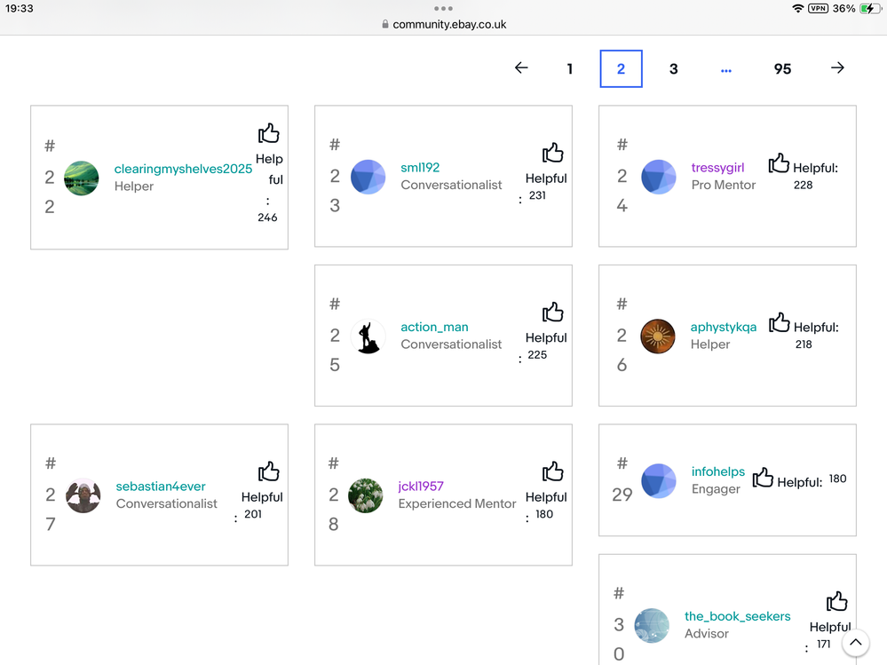Click thumbs-up icon on tressygirl card
This screenshot has height=665, width=887.
[779, 163]
